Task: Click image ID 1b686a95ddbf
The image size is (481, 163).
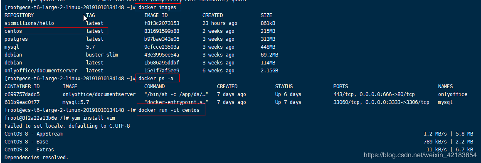Action: tap(162, 63)
